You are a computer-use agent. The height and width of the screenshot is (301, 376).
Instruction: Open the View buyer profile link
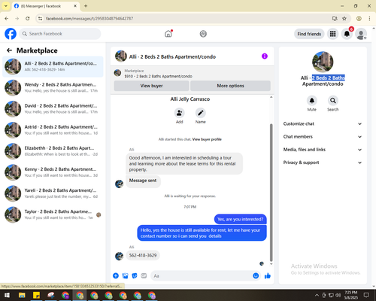tap(207, 139)
